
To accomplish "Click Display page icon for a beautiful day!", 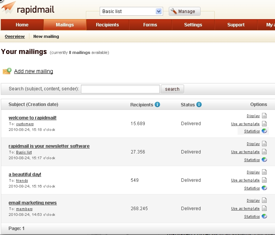I will [x=264, y=172].
